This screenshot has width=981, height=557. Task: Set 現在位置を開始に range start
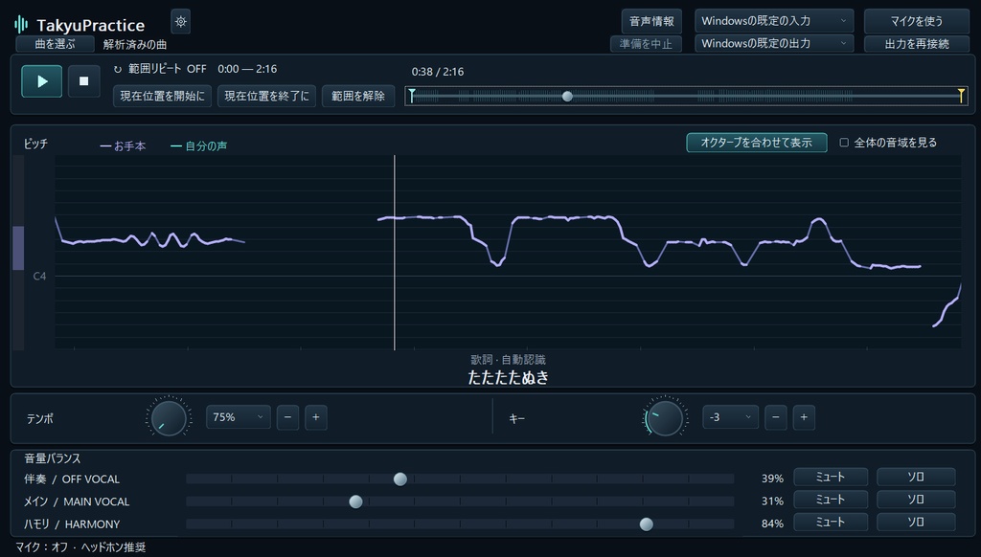pyautogui.click(x=163, y=97)
